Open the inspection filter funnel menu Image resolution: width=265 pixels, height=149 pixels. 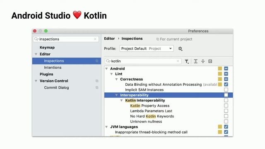[187, 61]
